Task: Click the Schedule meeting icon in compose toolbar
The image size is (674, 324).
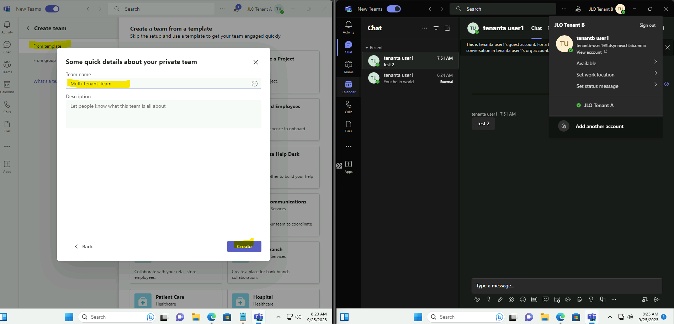Action: coord(557,299)
